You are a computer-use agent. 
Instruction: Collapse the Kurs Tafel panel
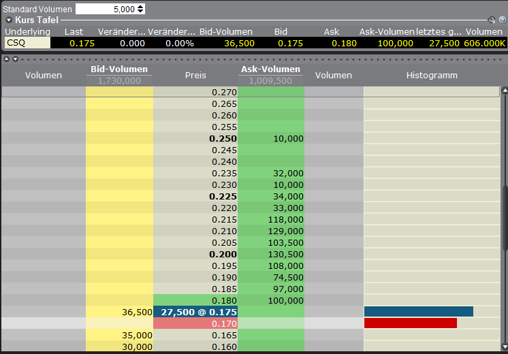tap(8, 20)
